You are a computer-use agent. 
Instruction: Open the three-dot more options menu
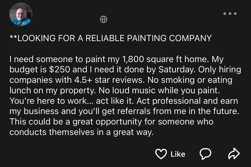click(x=229, y=14)
